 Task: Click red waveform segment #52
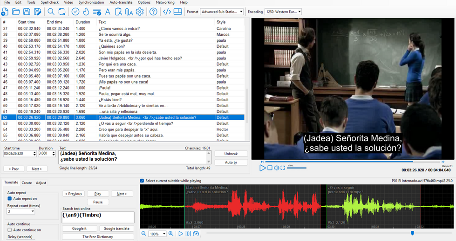pos(253,206)
